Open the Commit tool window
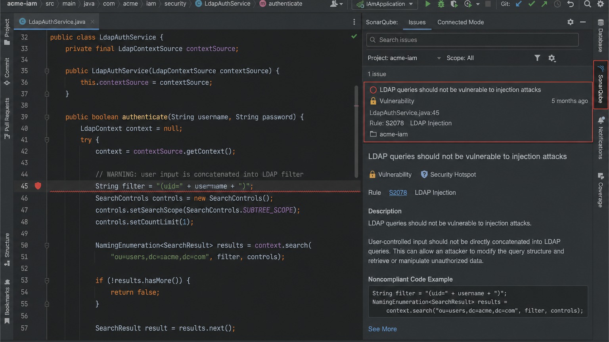 click(7, 71)
